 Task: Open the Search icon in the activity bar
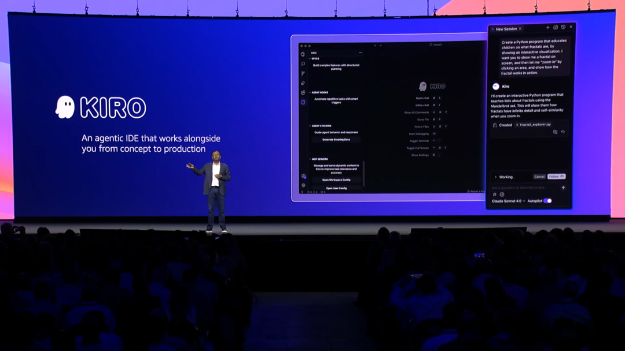pos(303,64)
